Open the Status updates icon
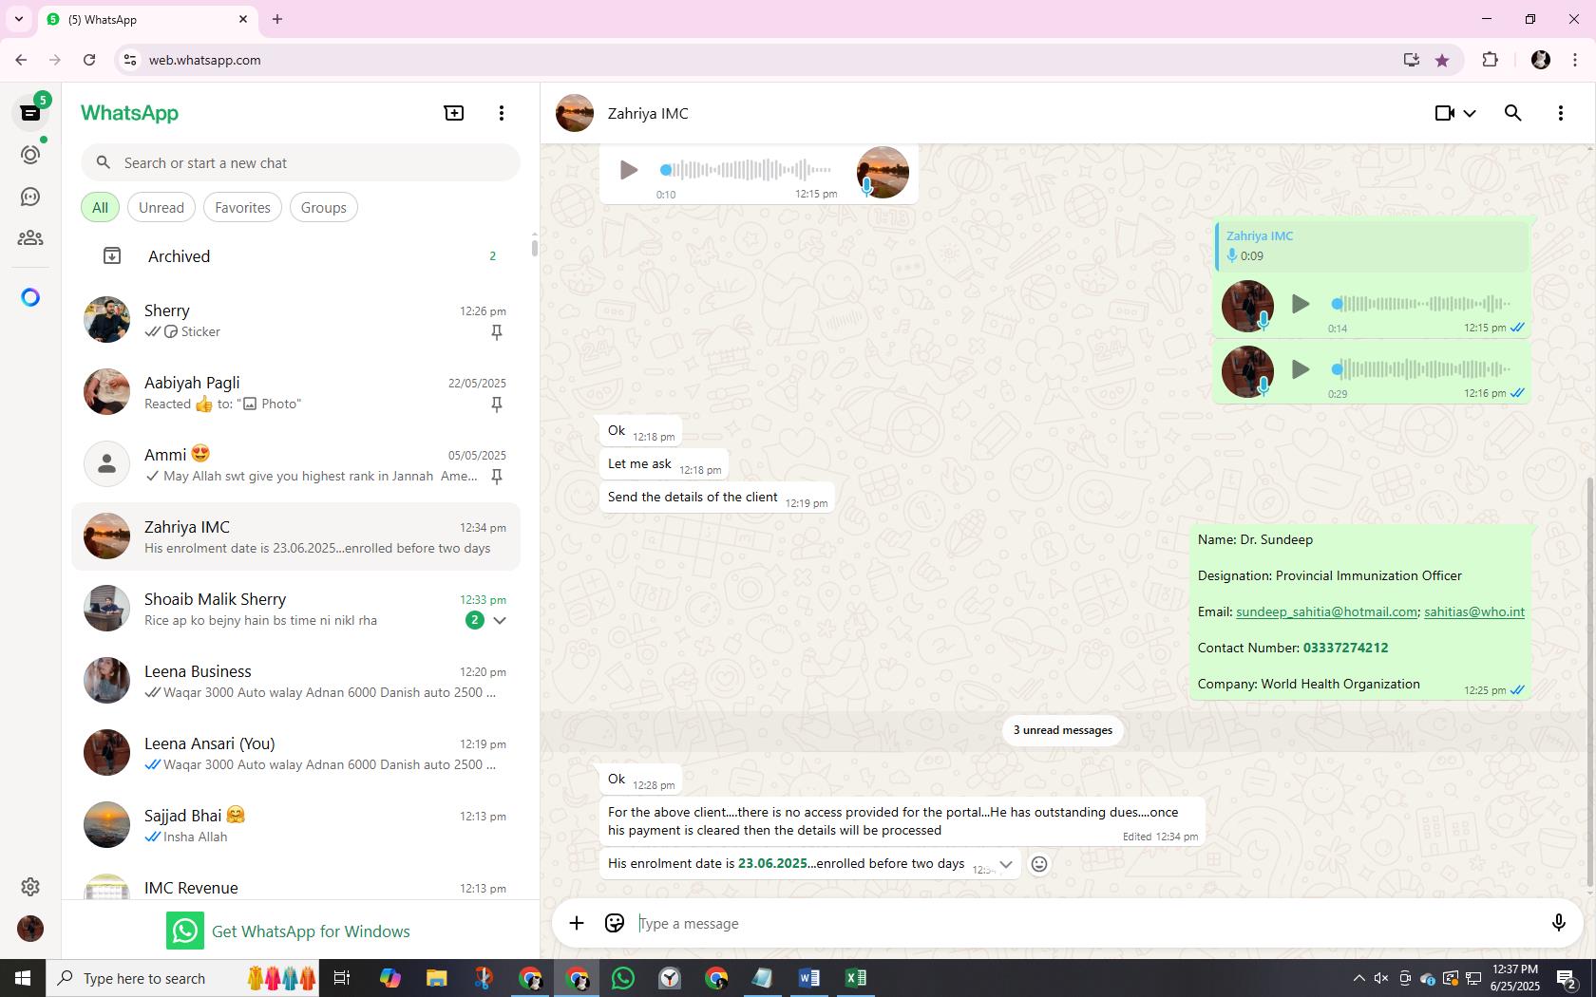Screen dimensions: 1596x997 click(30, 155)
